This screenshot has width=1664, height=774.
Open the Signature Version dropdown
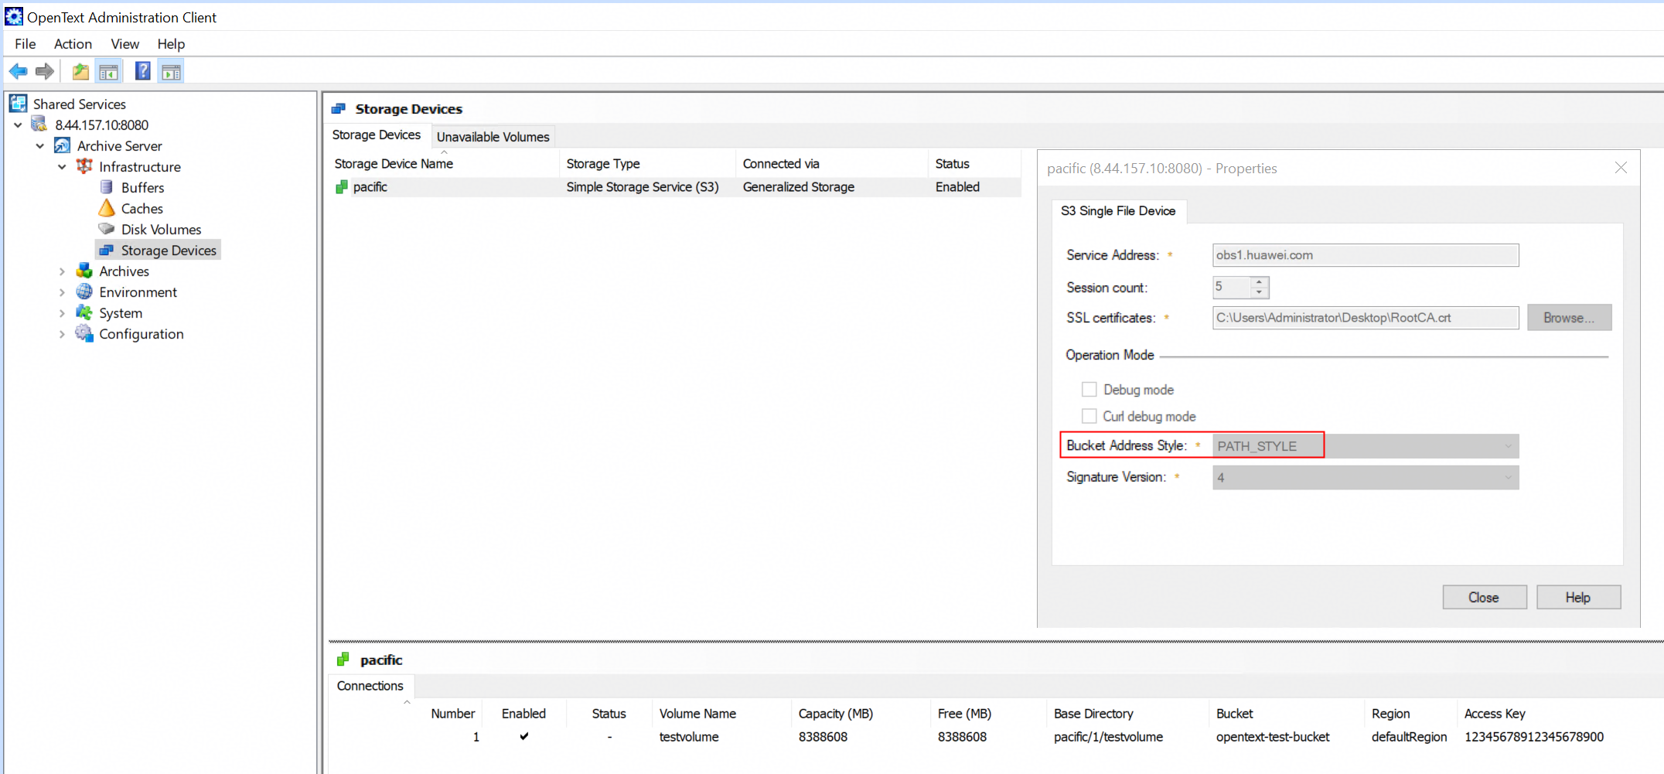coord(1366,478)
